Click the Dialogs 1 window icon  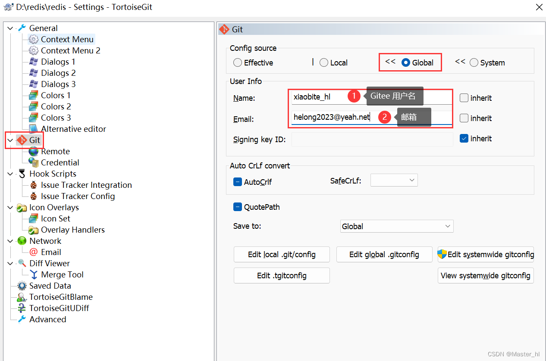click(x=33, y=62)
